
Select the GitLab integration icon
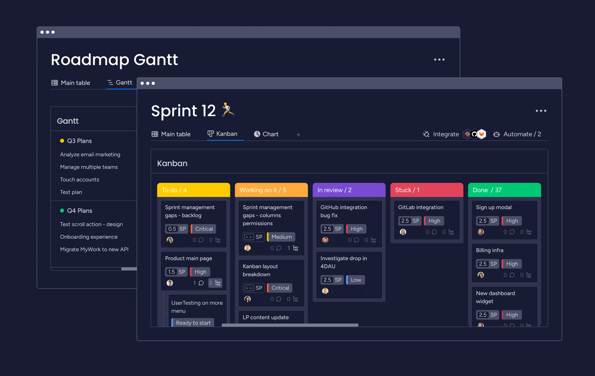coord(482,134)
